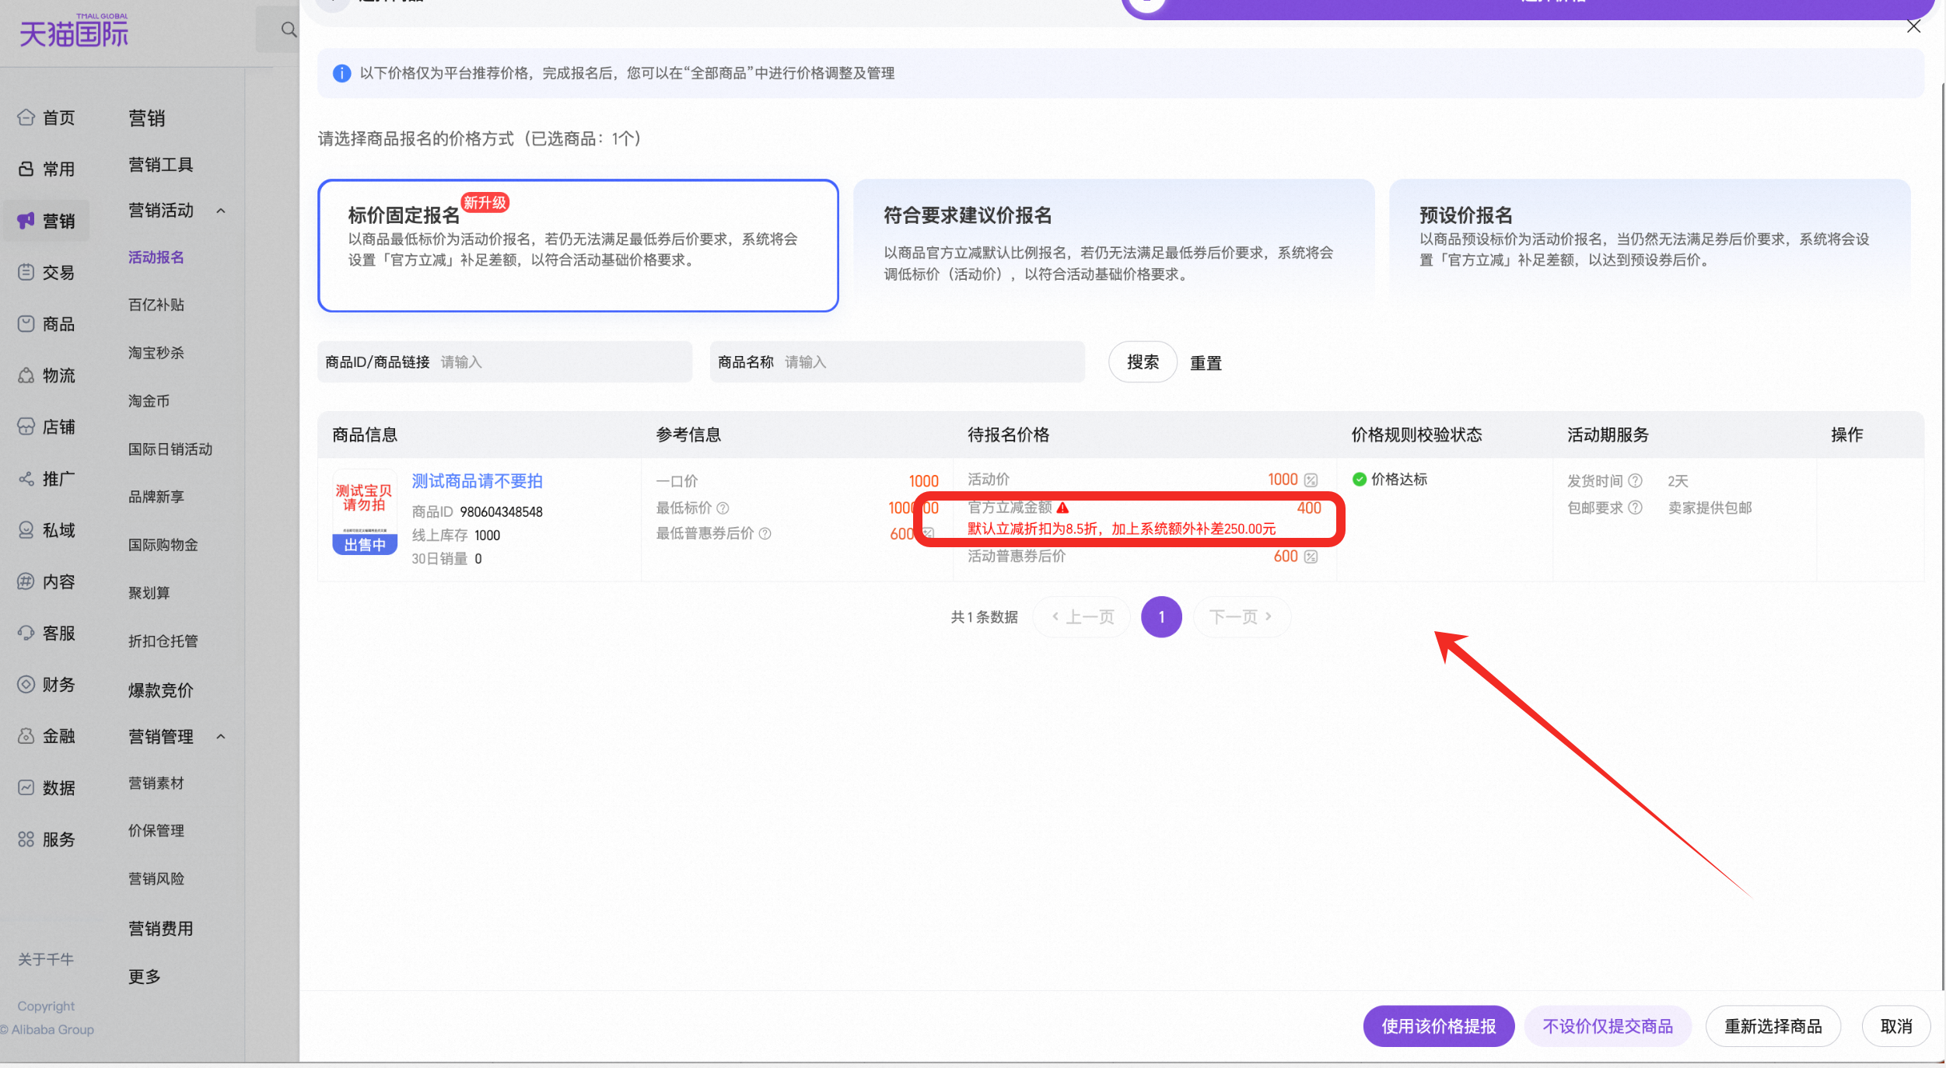Screen dimensions: 1946x1068
Task: Select the 标价固定报名 pricing option card
Action: click(x=578, y=246)
